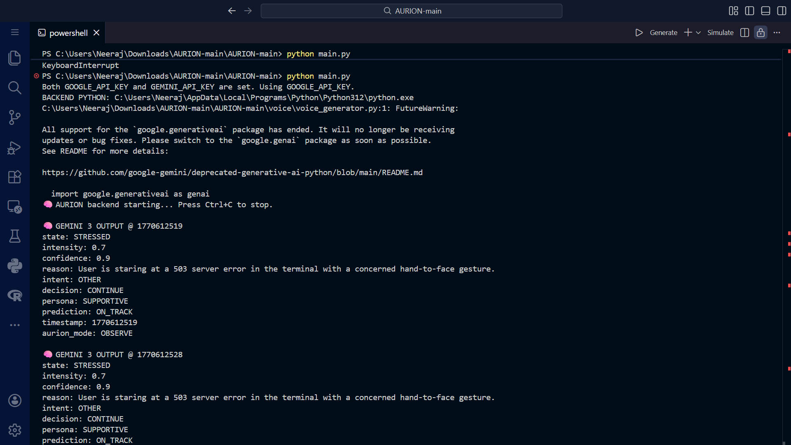
Task: Click the Generate button
Action: pyautogui.click(x=663, y=33)
